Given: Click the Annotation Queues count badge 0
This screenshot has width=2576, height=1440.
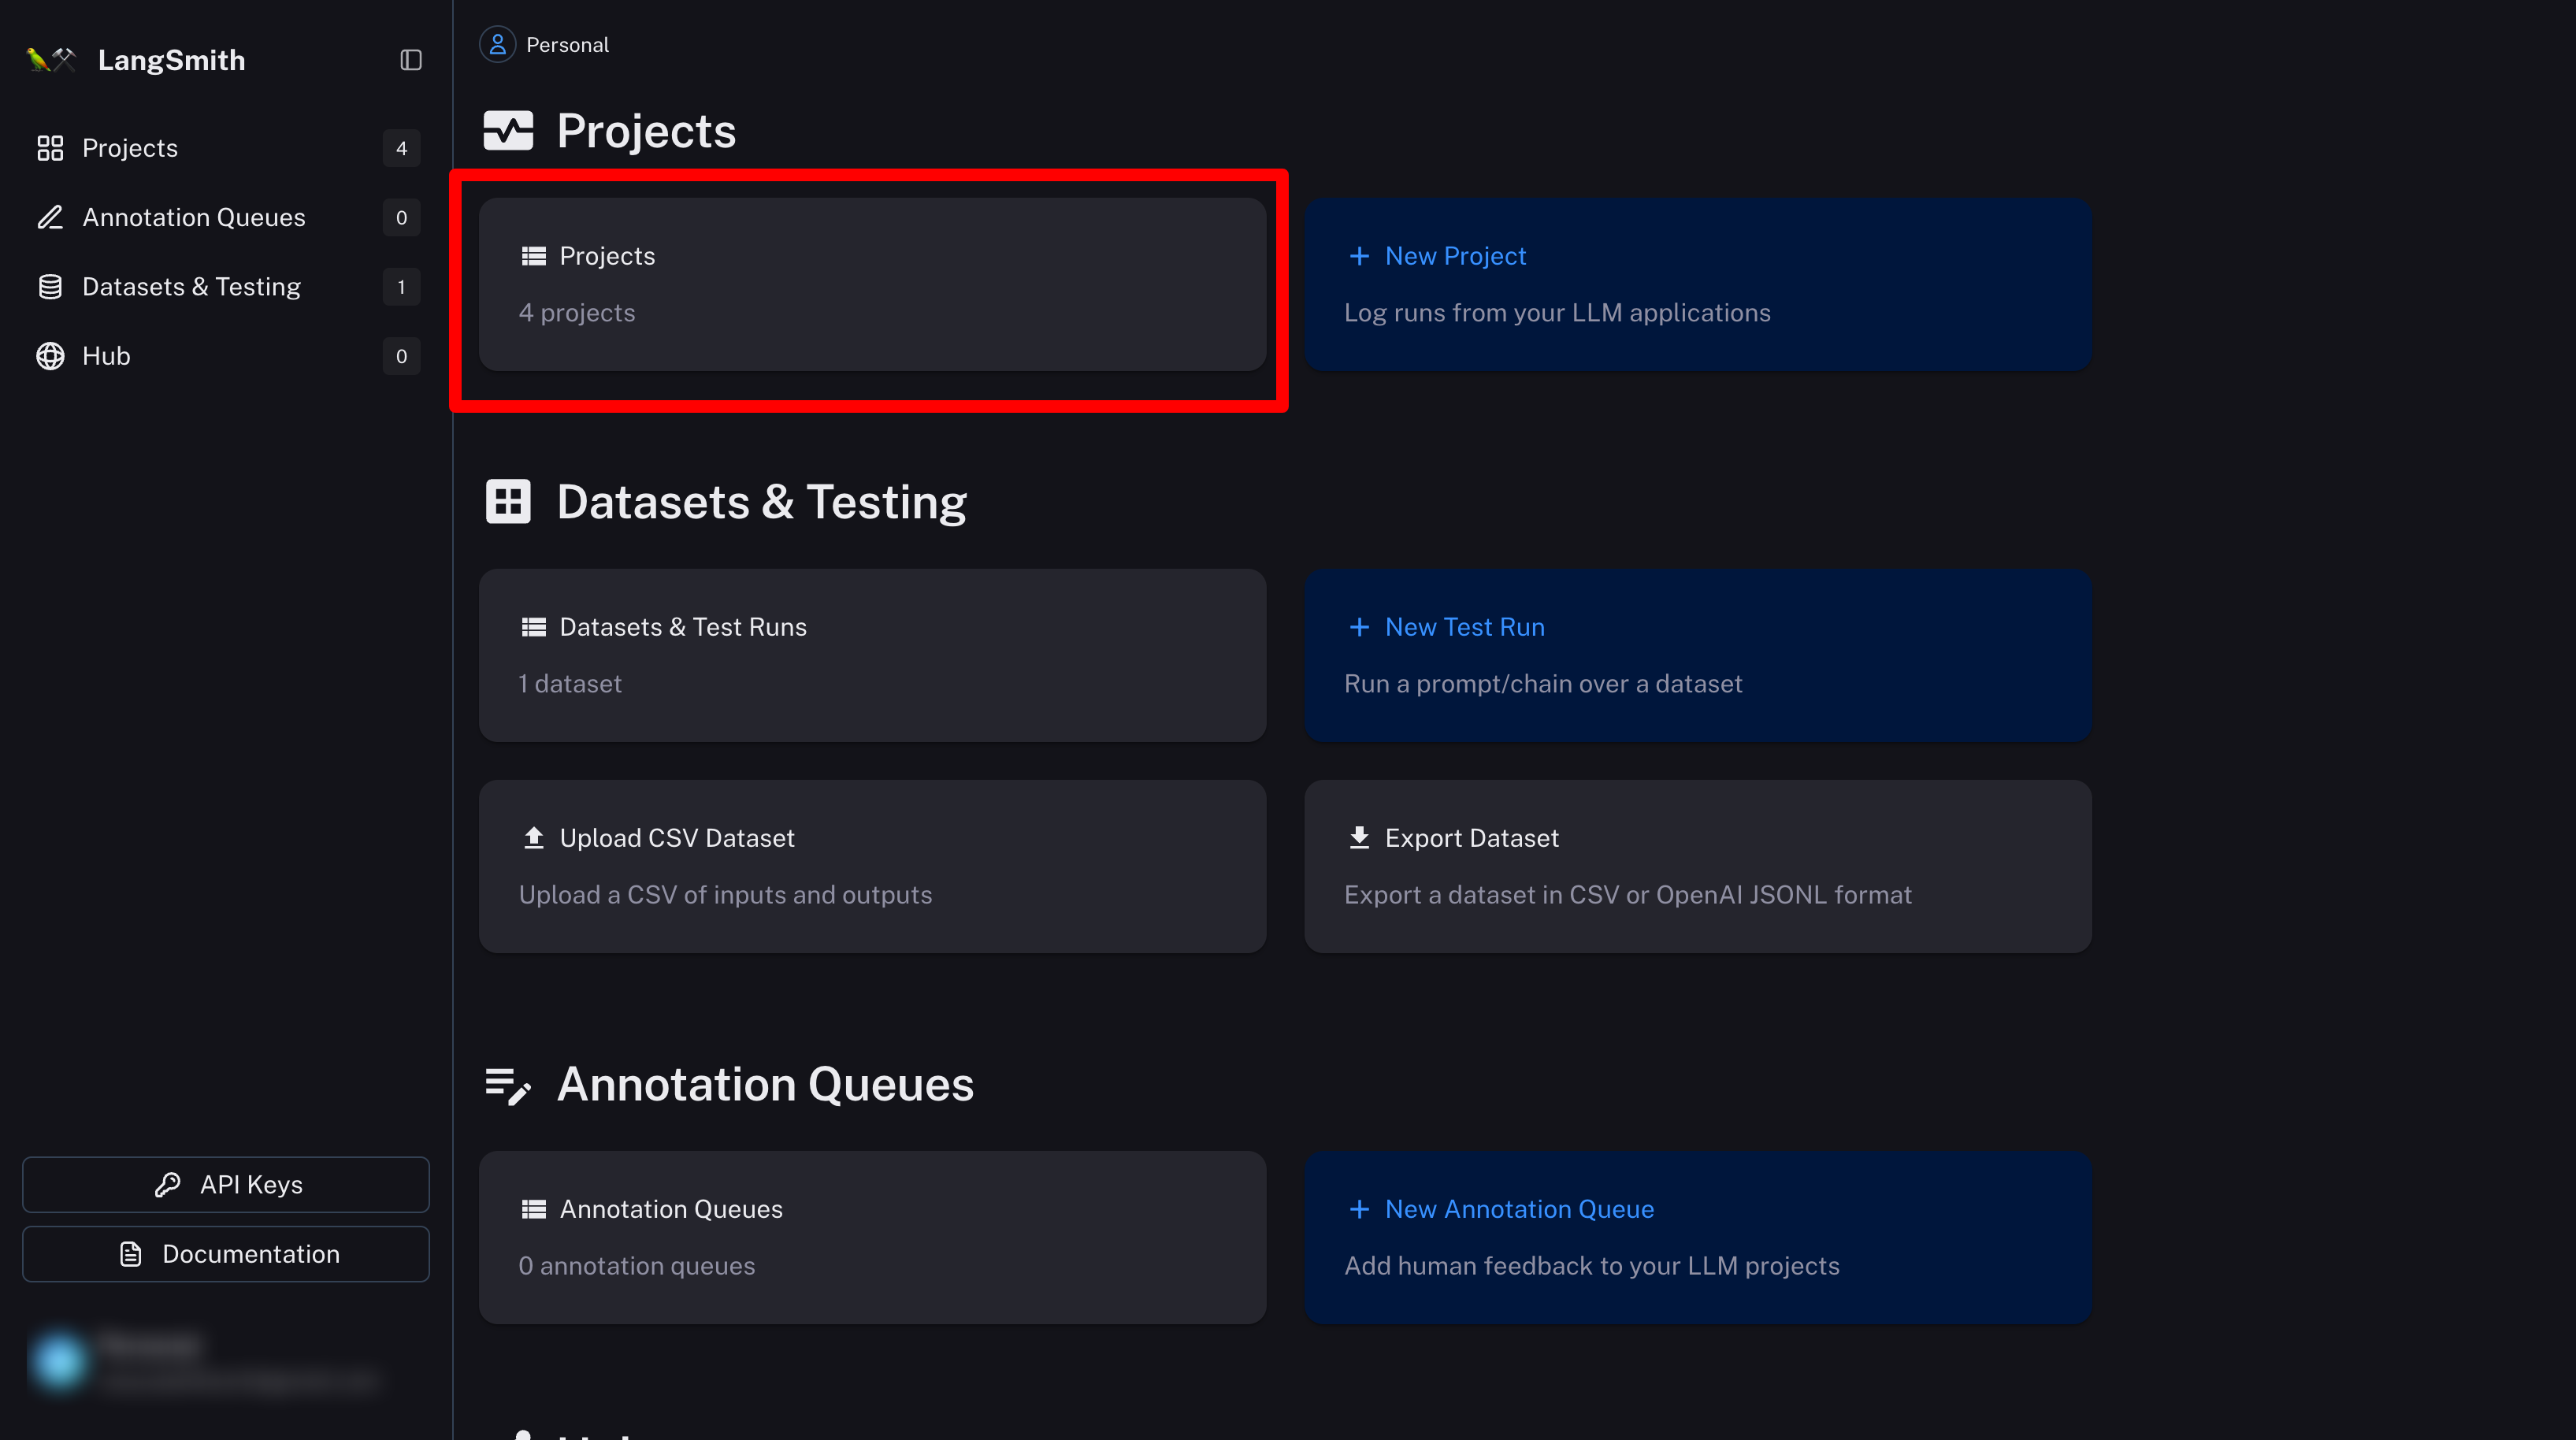Looking at the screenshot, I should (401, 217).
